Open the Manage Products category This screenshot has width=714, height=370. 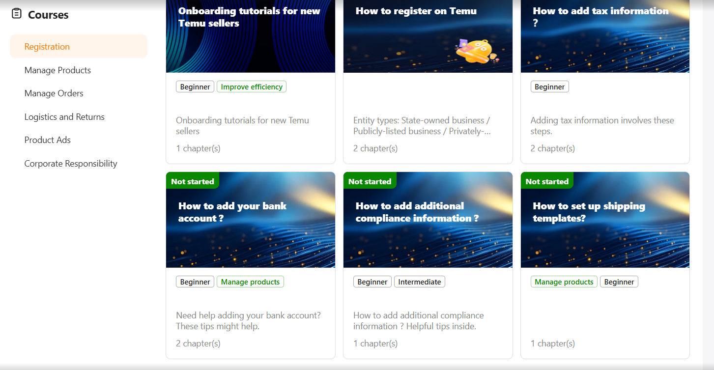coord(57,70)
